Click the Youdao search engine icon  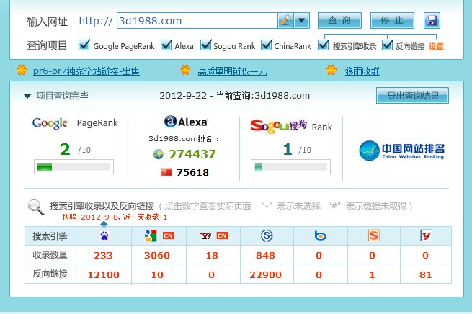pyautogui.click(x=426, y=235)
